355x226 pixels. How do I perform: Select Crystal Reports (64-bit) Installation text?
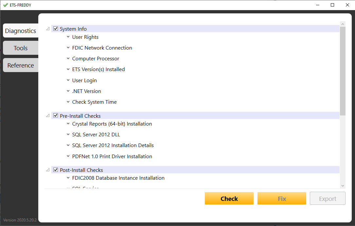pyautogui.click(x=112, y=124)
